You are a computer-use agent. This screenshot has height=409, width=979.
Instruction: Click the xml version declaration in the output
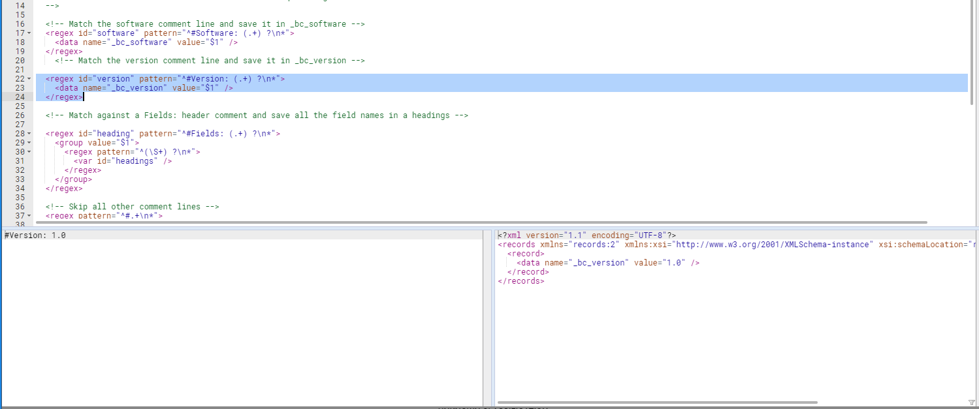(x=586, y=235)
